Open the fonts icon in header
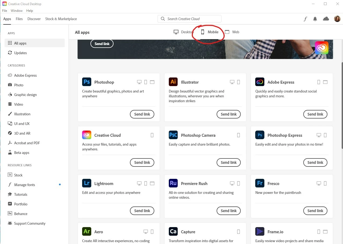Screen dimensions: 343x244 (x=305, y=19)
